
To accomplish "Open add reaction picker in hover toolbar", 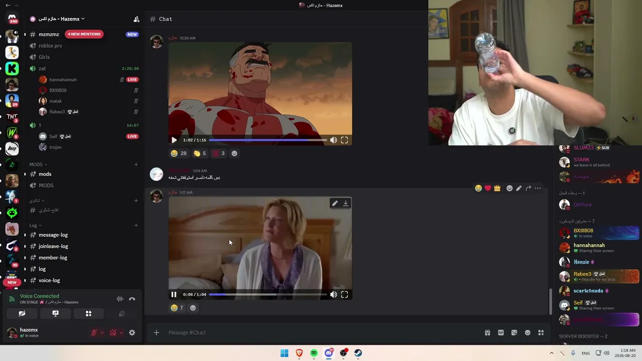I will coord(509,188).
